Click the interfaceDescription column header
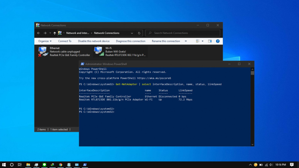The image size is (299, 168). click(x=95, y=90)
